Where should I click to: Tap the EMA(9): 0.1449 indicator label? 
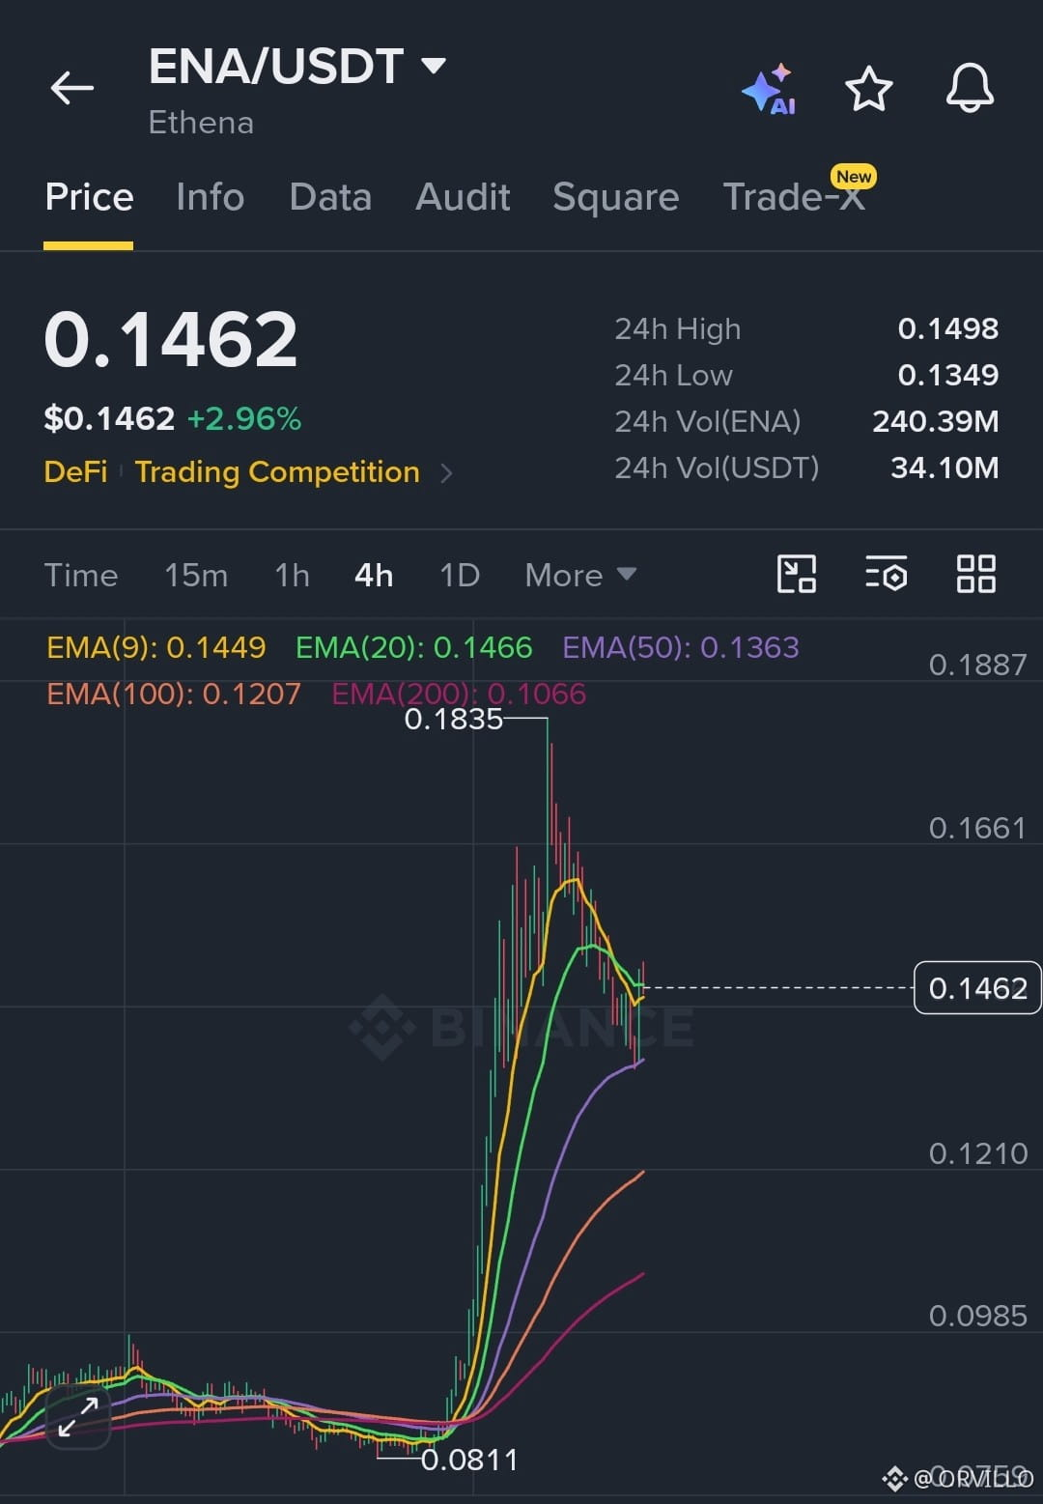156,647
